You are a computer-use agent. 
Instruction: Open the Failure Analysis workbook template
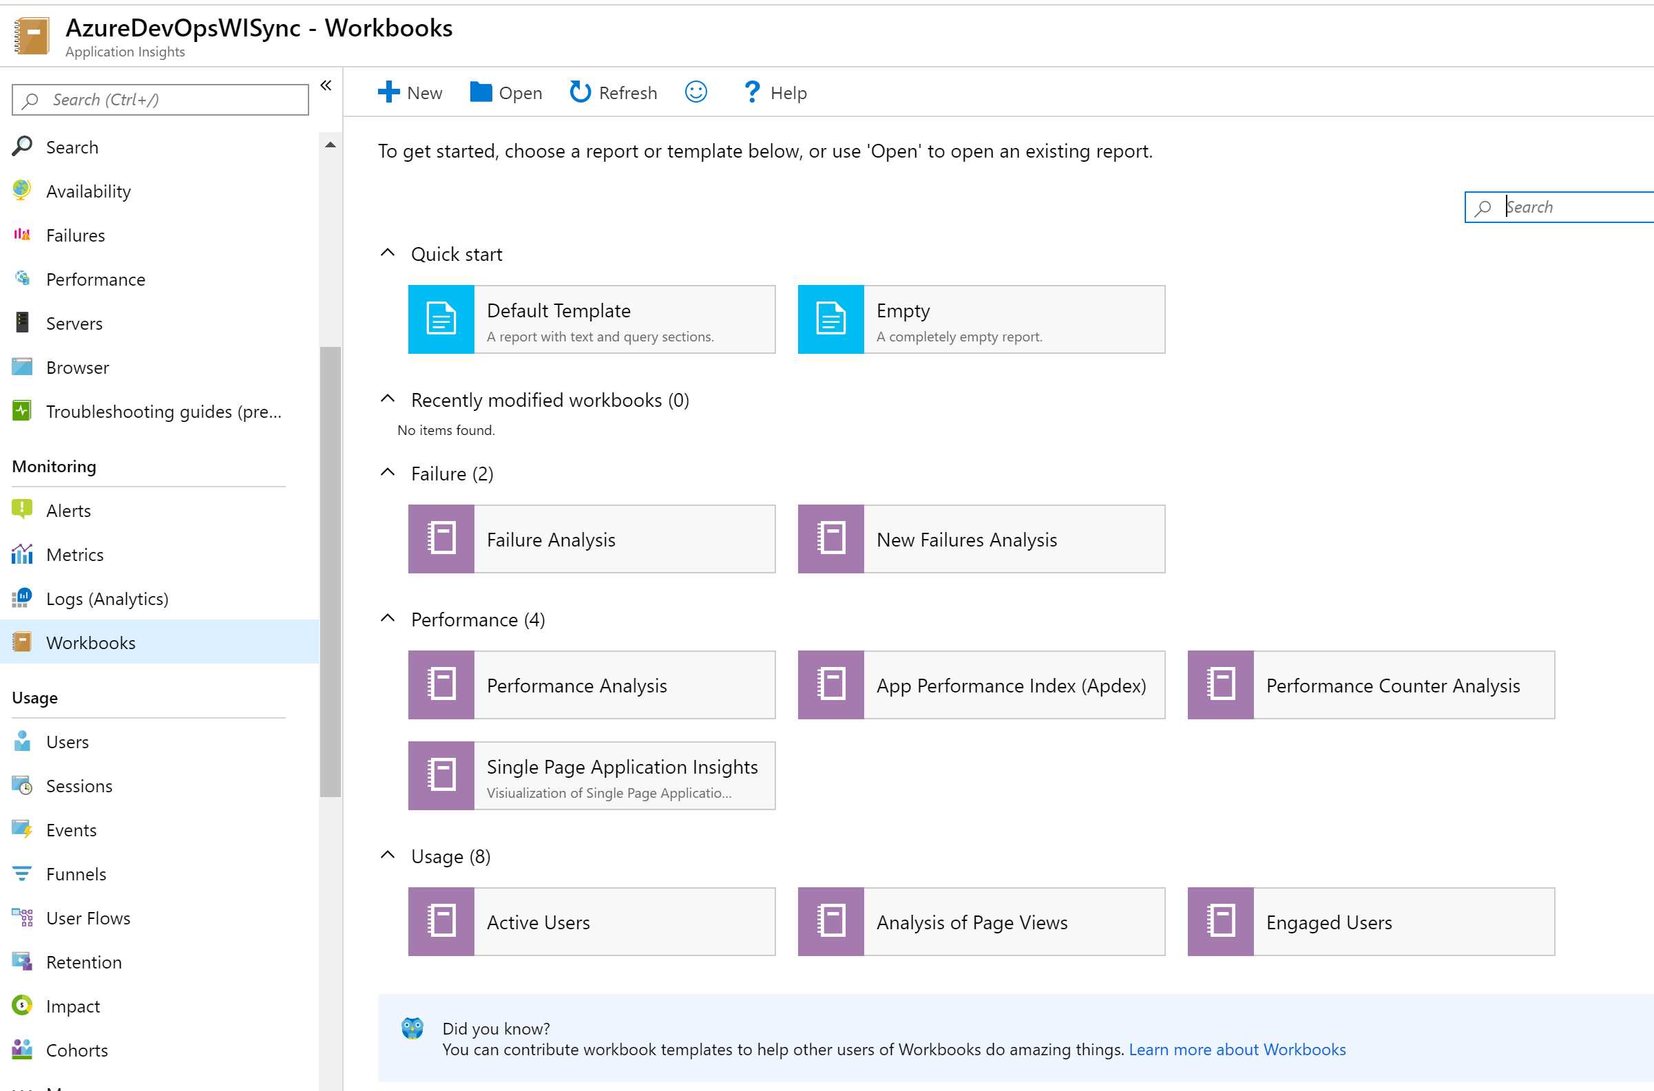tap(590, 538)
